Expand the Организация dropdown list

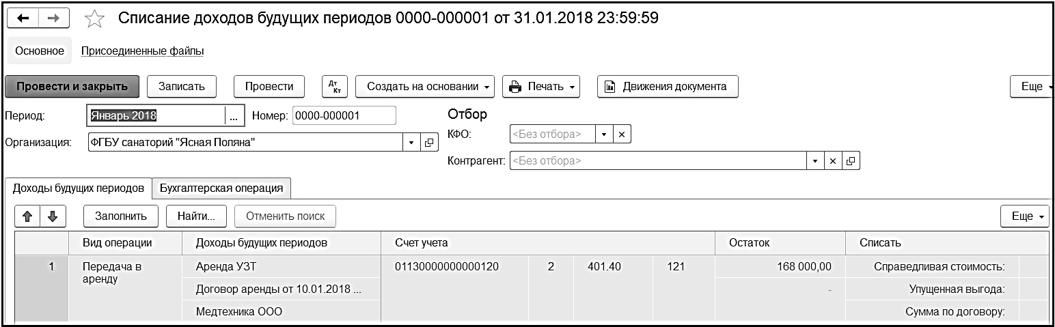411,143
